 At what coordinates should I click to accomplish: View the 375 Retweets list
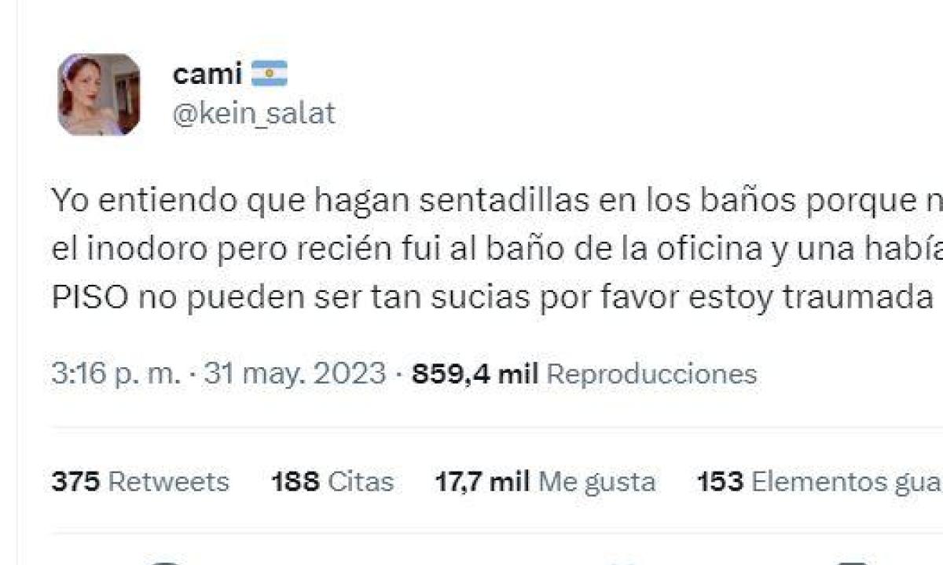[141, 481]
